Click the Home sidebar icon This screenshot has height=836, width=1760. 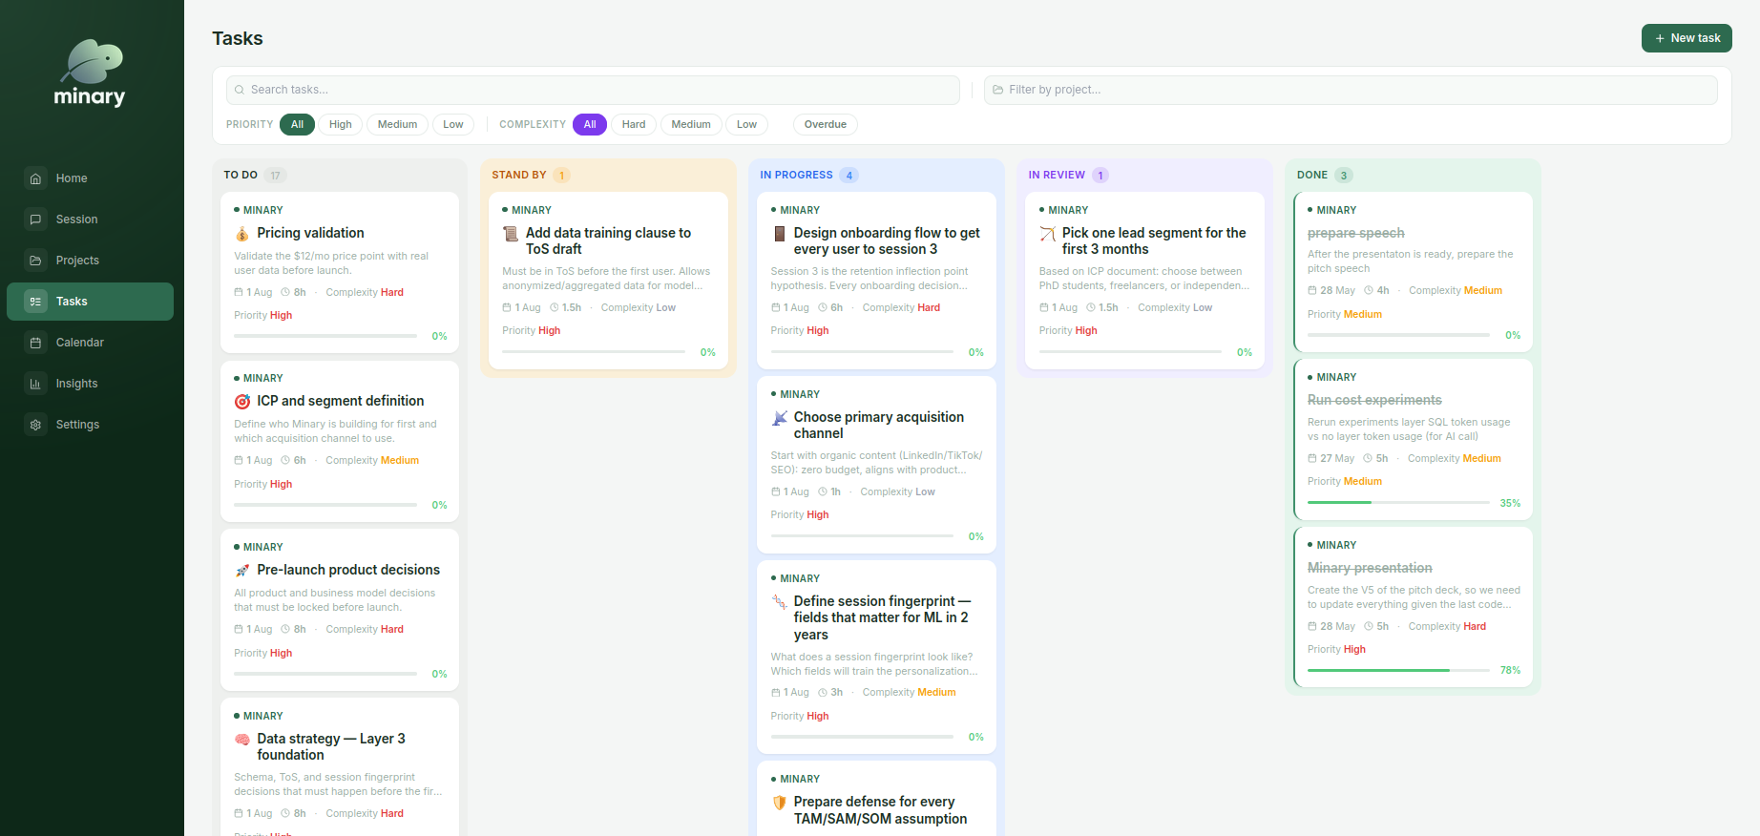[35, 178]
